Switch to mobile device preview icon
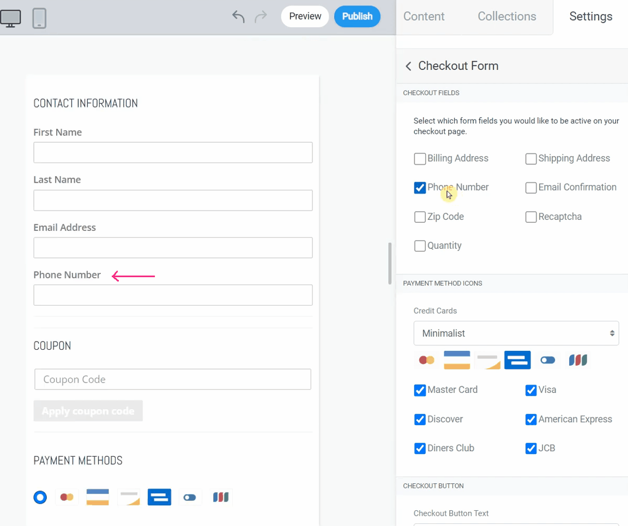This screenshot has width=628, height=526. 39,19
